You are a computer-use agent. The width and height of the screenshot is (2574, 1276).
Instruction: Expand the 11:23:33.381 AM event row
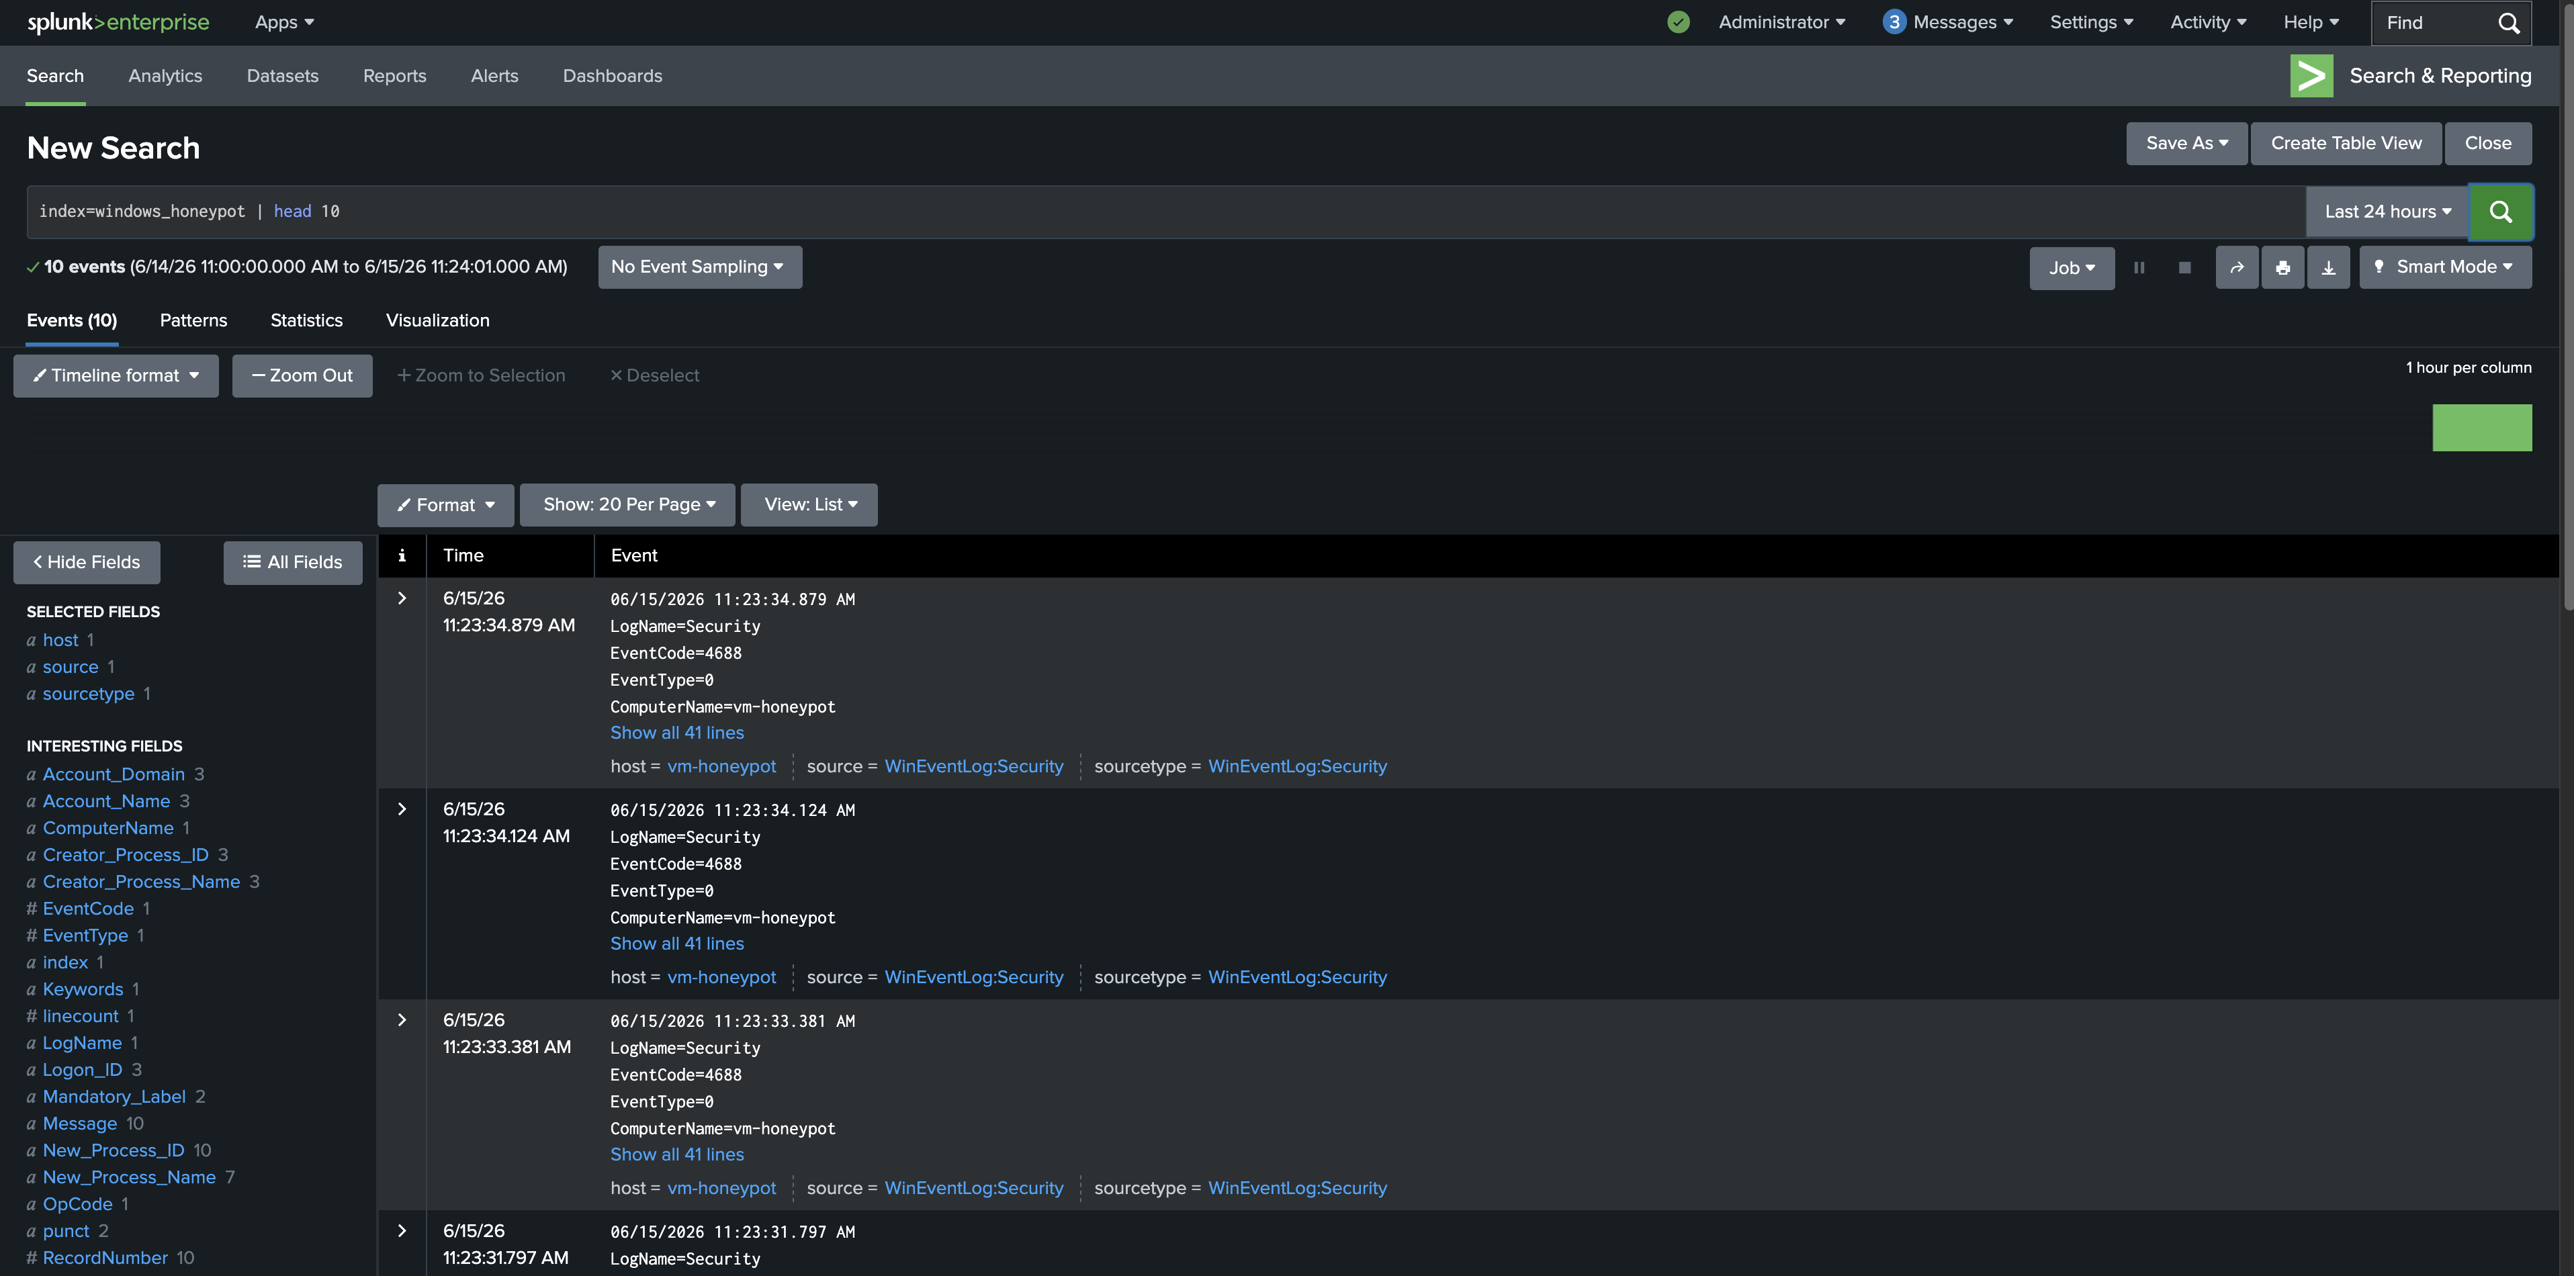pyautogui.click(x=402, y=1019)
